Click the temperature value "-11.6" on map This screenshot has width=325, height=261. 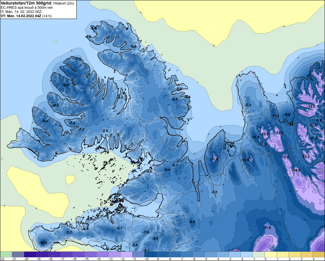tap(214, 159)
